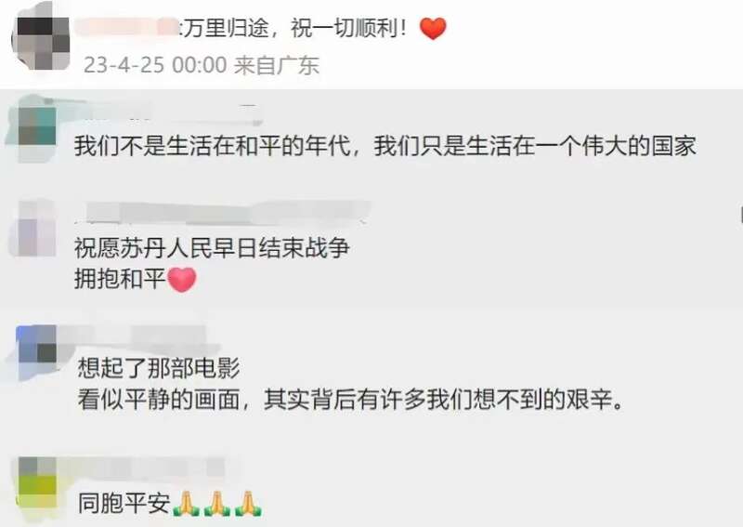Image resolution: width=743 pixels, height=527 pixels.
Task: Click the red heart emoji in top comment
Action: tap(433, 29)
